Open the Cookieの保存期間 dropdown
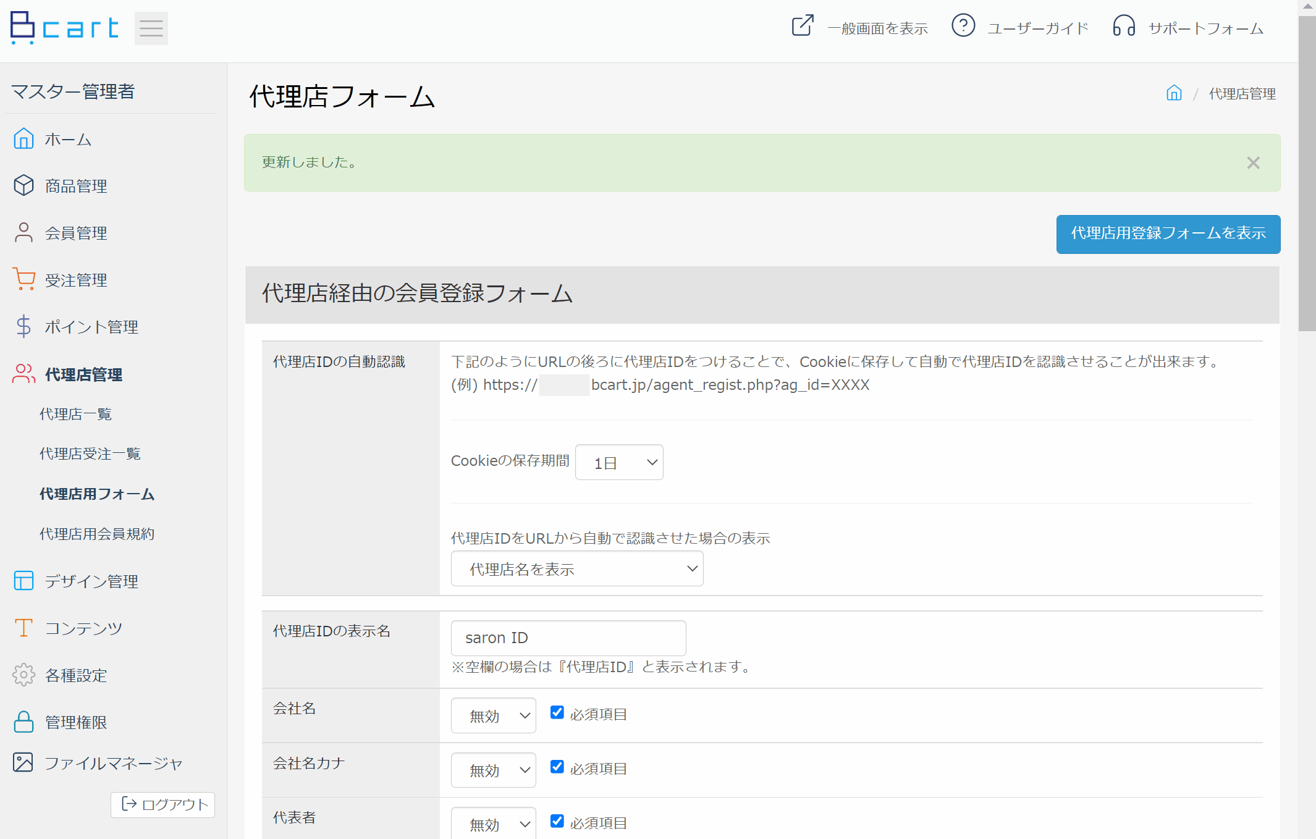The height and width of the screenshot is (839, 1316). pos(619,462)
